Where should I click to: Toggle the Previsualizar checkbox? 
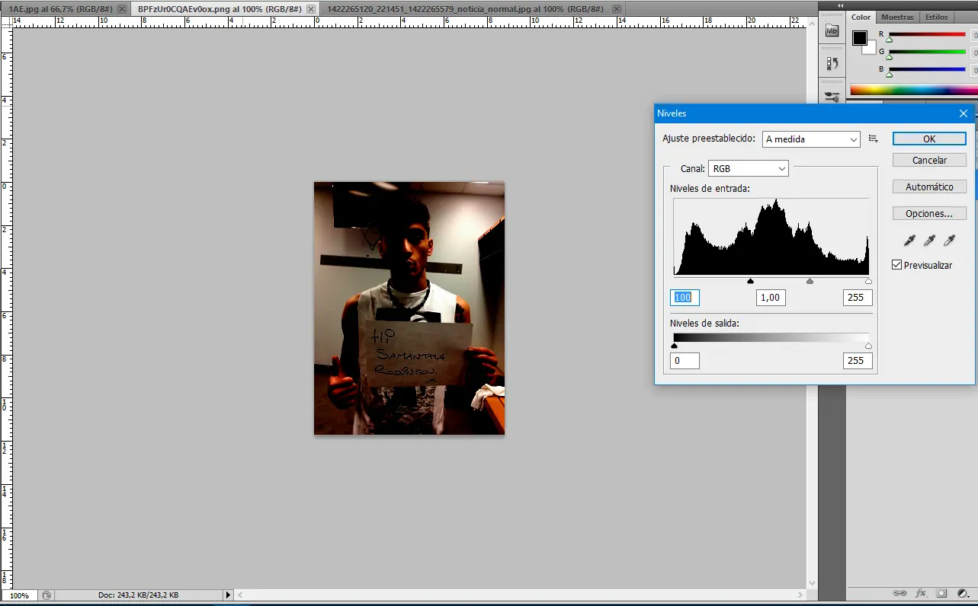[896, 265]
